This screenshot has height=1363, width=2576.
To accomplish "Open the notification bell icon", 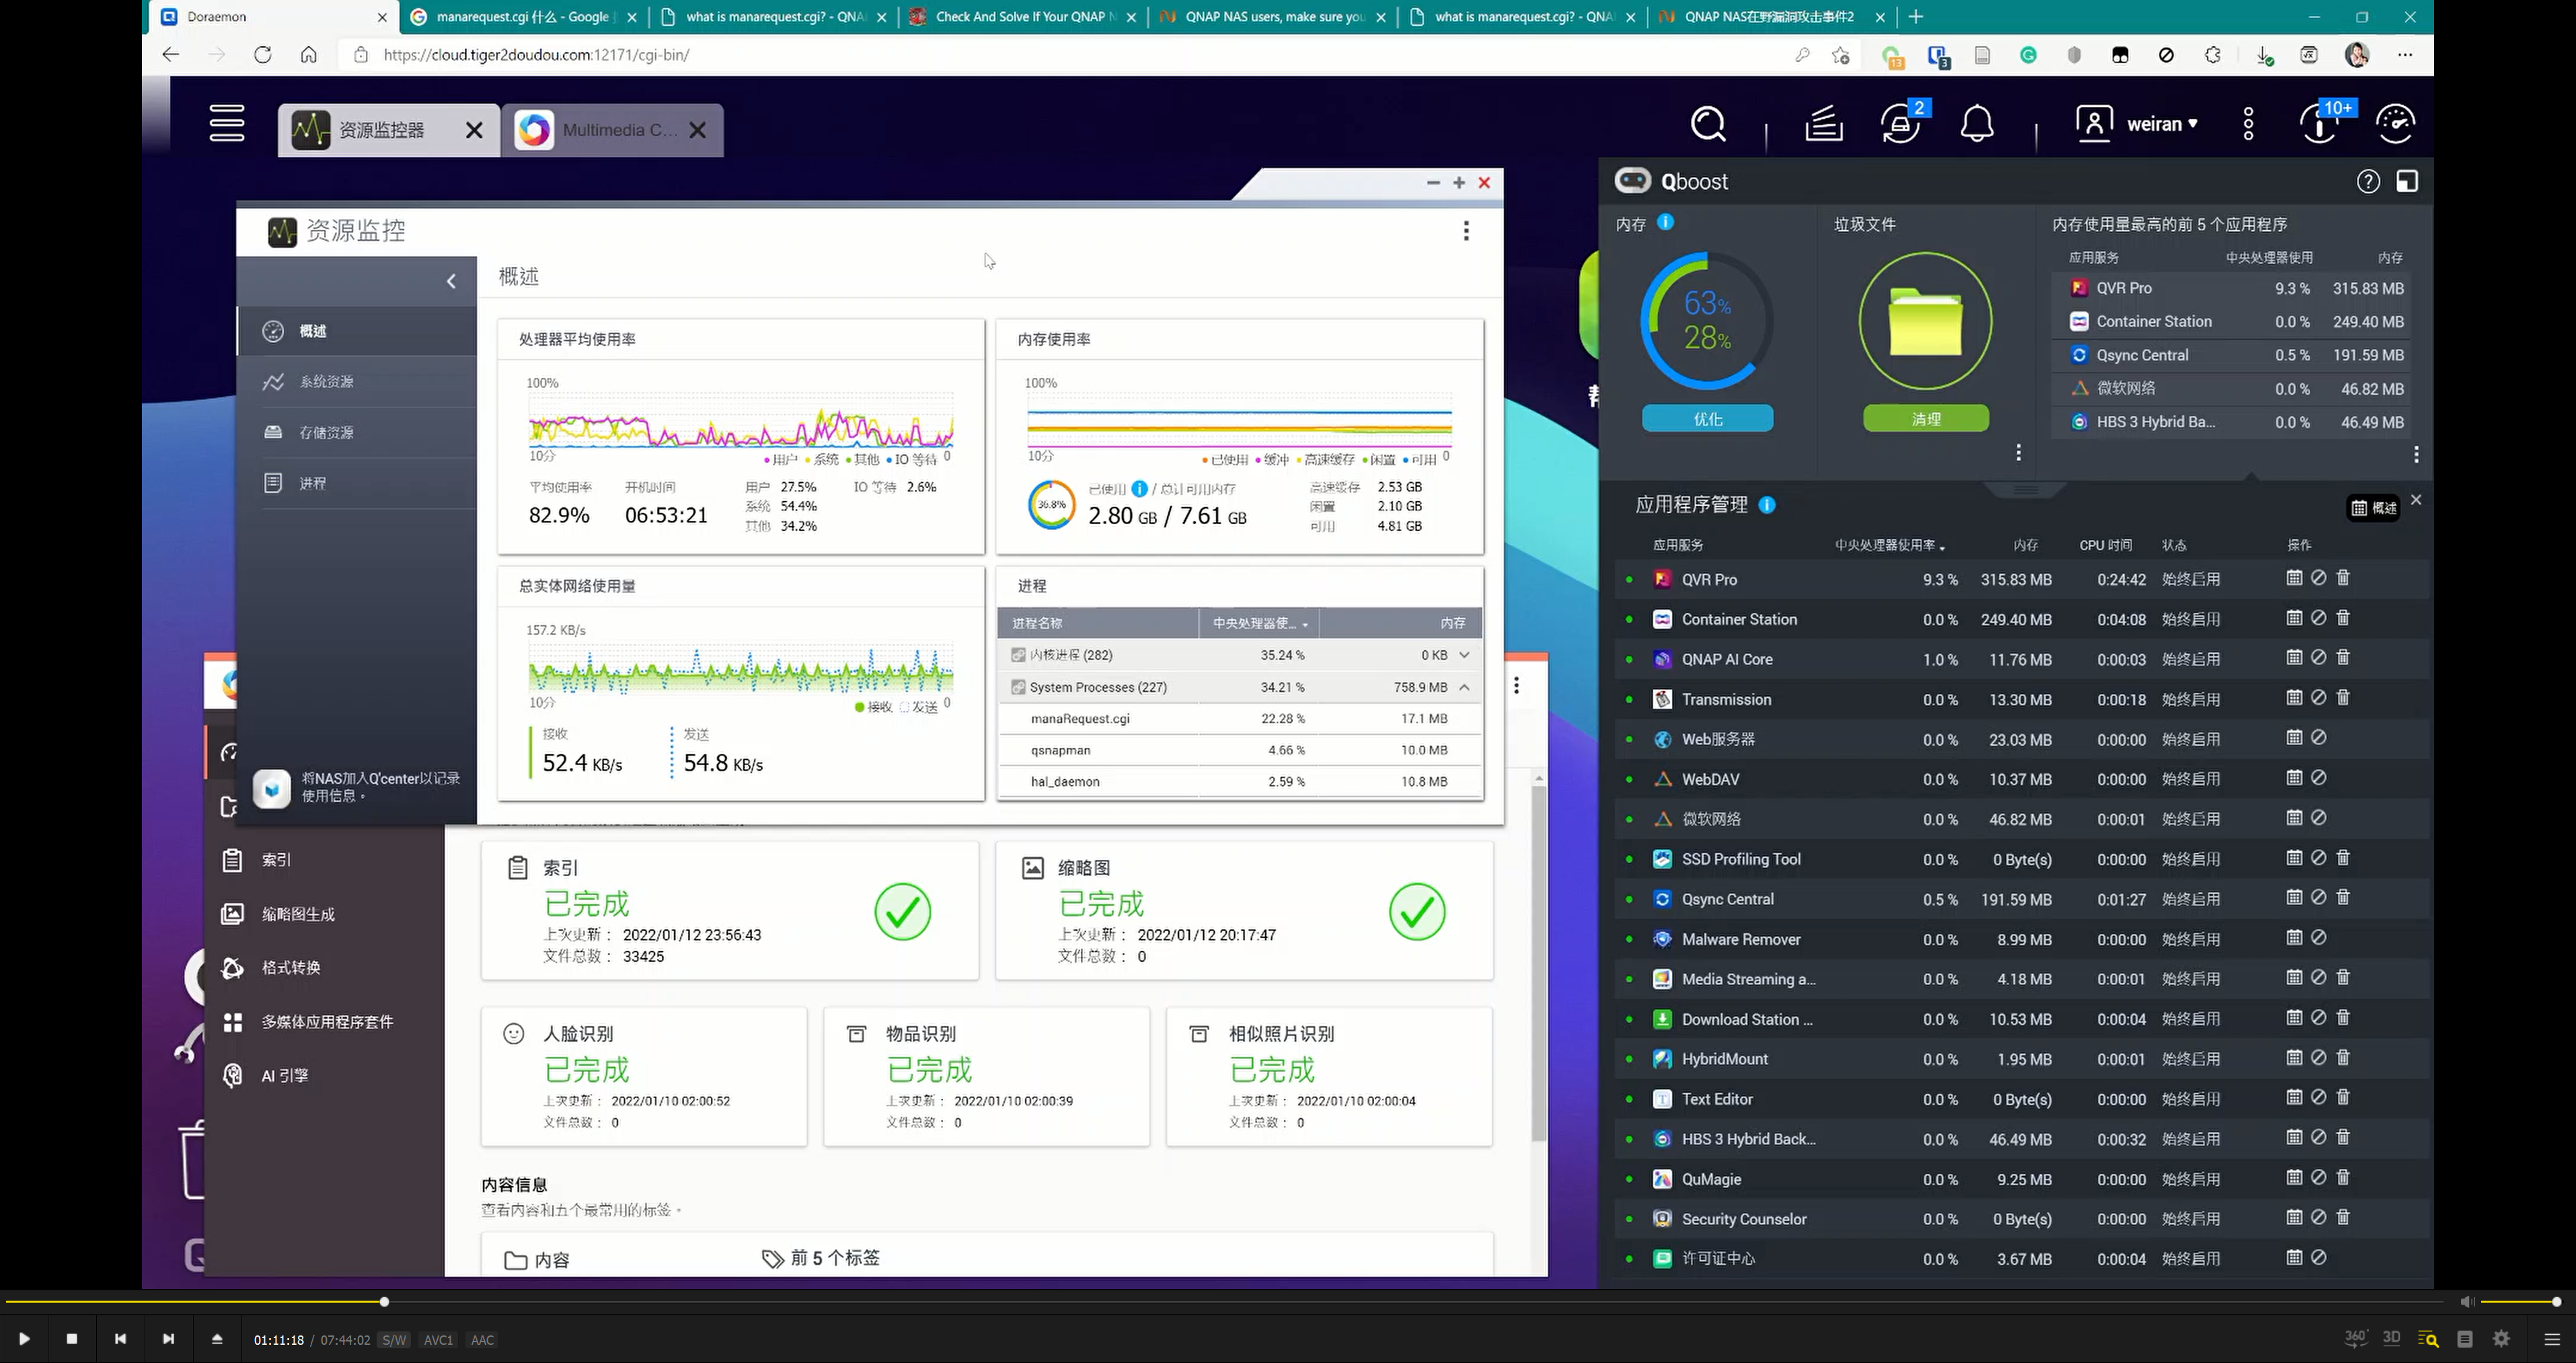I will (1976, 124).
